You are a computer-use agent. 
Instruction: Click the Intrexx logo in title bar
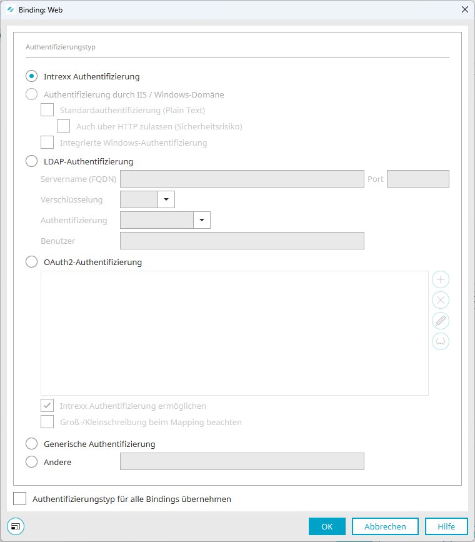(11, 9)
